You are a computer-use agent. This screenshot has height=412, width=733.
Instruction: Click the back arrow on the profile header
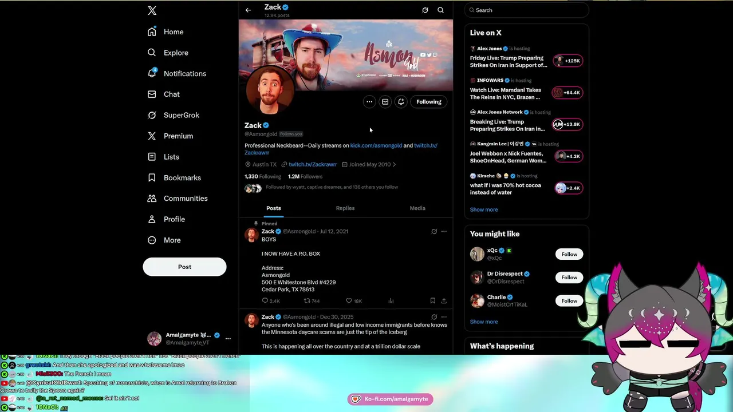coord(248,10)
